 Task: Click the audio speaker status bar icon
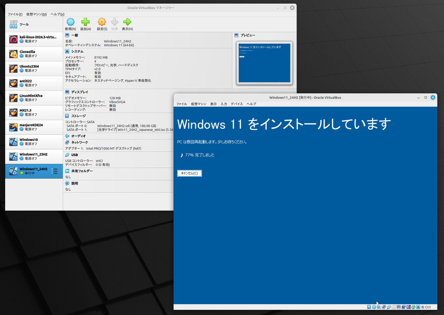pyautogui.click(x=379, y=307)
